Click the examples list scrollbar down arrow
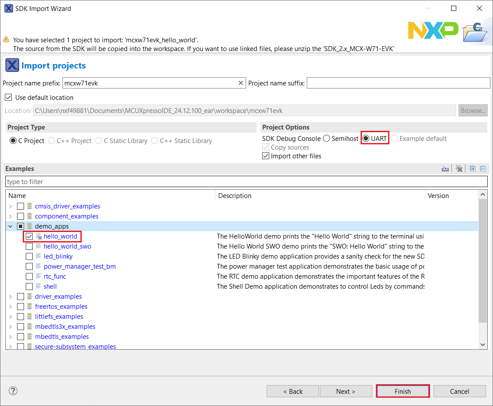 coord(483,345)
